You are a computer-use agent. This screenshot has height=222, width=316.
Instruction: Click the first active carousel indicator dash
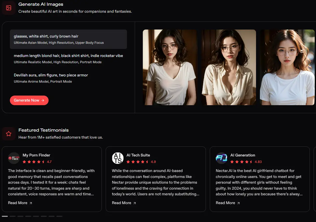[x=5, y=216]
